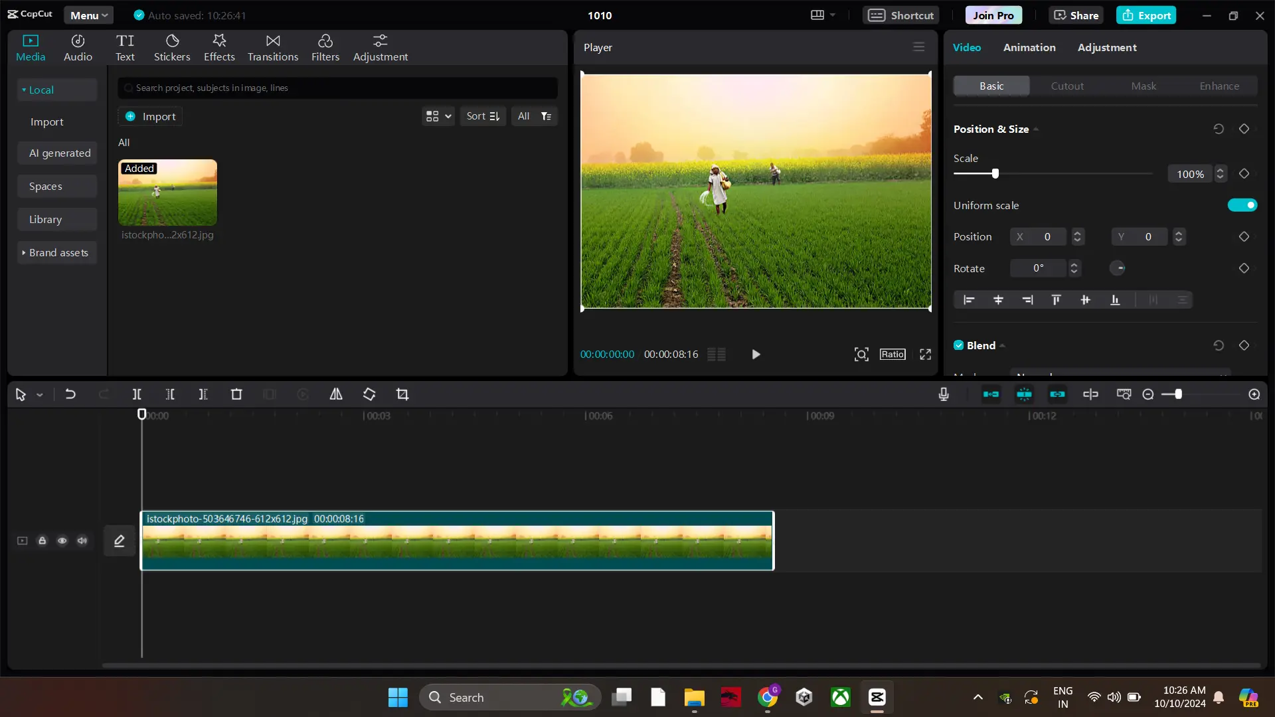Click the Rotate clip icon
Screen dimensions: 1275x717
[x=369, y=394]
